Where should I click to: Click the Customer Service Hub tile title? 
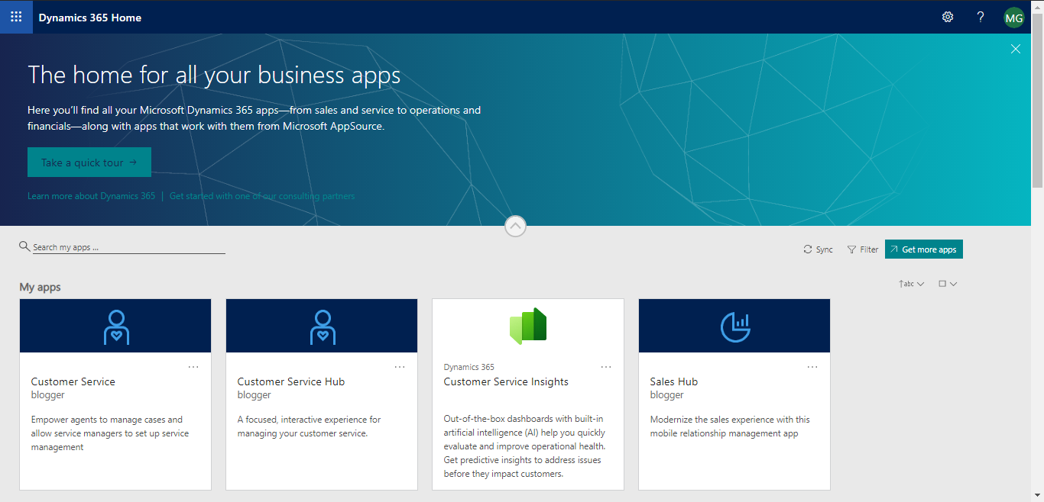click(291, 381)
